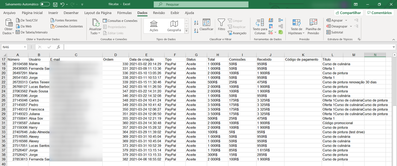Switch to the Inserir tab
397x166 pixels.
click(53, 13)
